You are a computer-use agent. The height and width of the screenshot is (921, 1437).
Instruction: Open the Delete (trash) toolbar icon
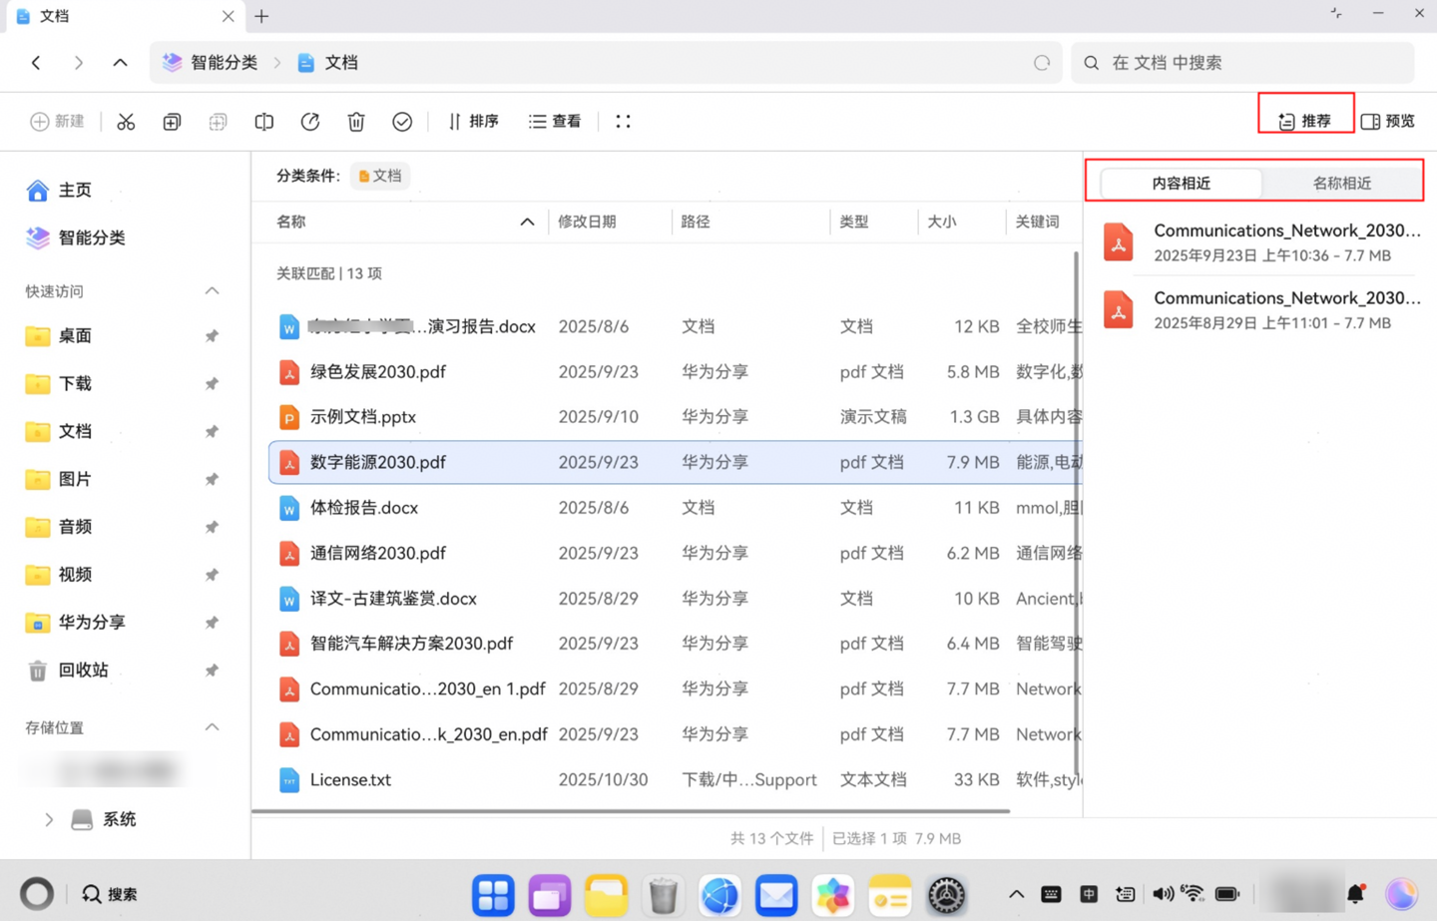coord(356,121)
